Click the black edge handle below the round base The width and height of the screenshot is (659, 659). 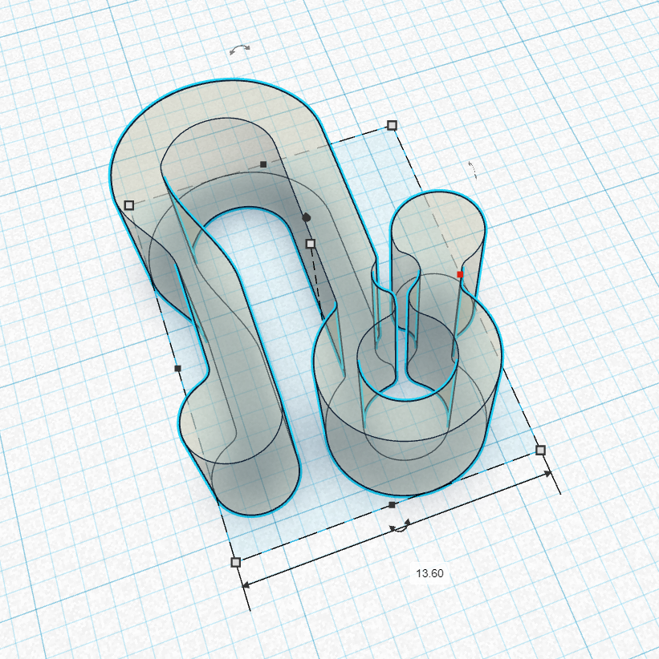(x=392, y=505)
